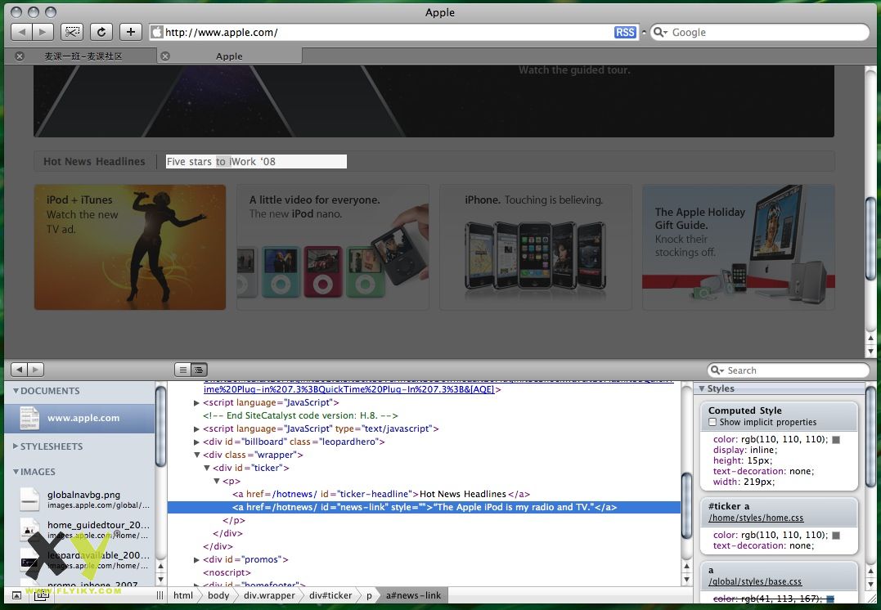
Task: Select the End SiteCatalyst comment row
Action: (300, 415)
